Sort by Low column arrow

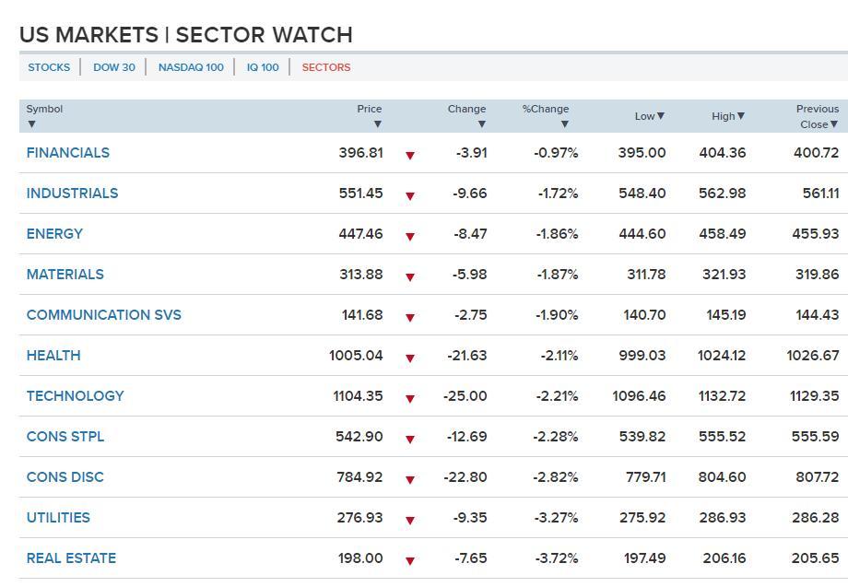660,116
